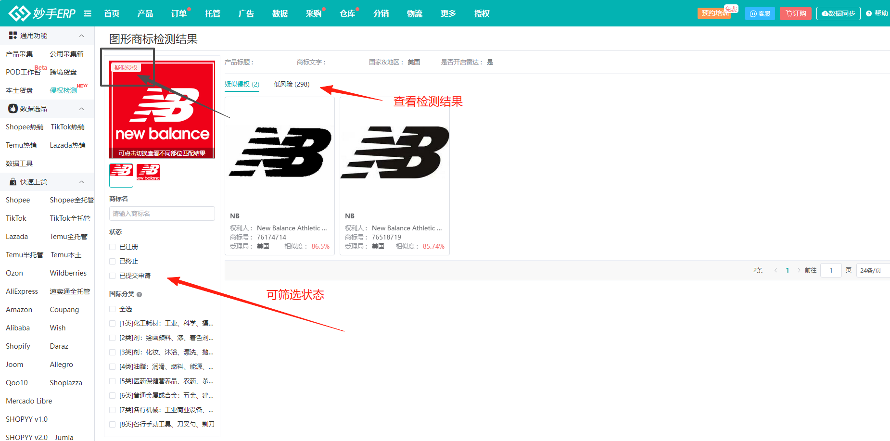Image resolution: width=890 pixels, height=441 pixels.
Task: Check [6类]普通金属或合金 checkbox
Action: click(x=112, y=395)
